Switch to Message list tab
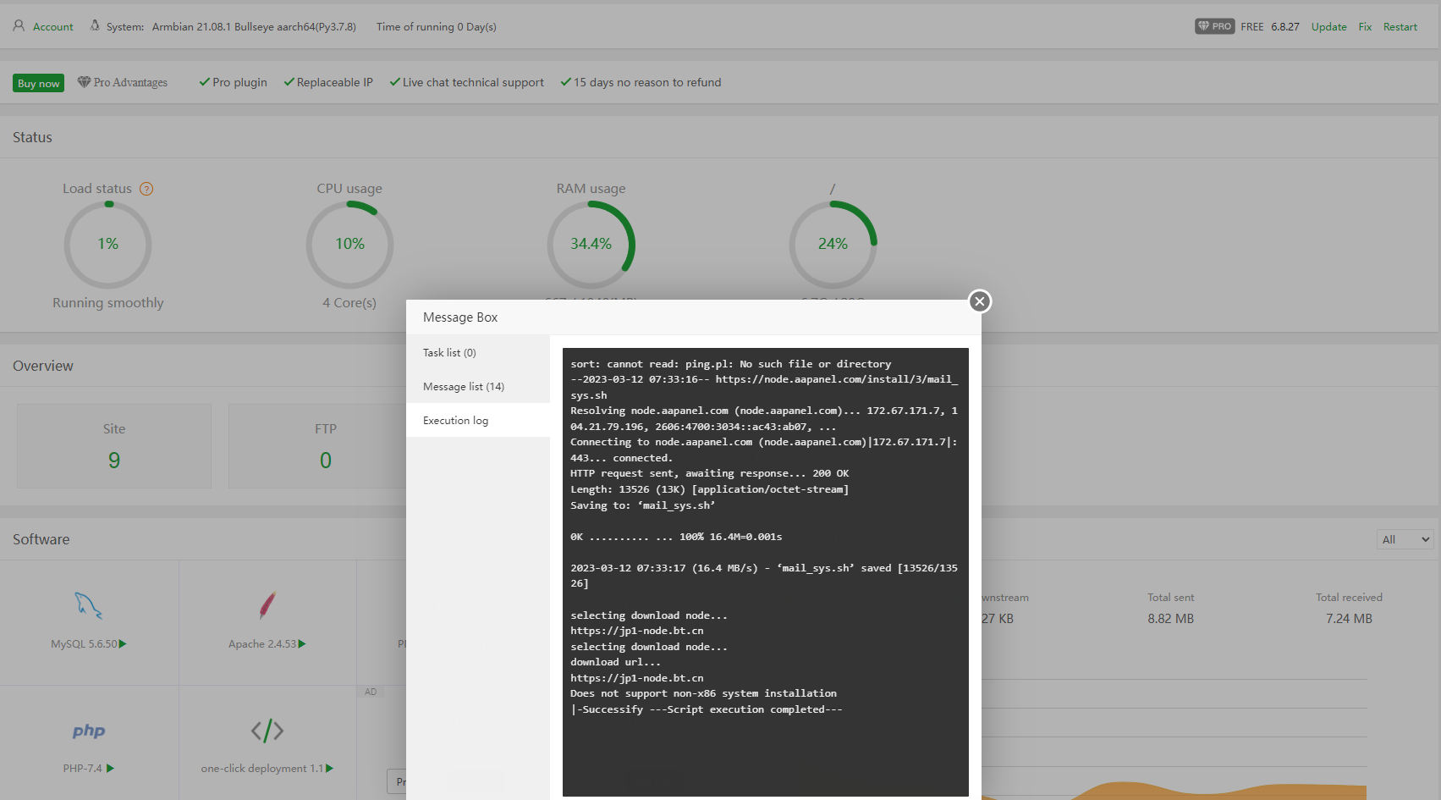Screen dimensions: 1441x800 coord(463,387)
